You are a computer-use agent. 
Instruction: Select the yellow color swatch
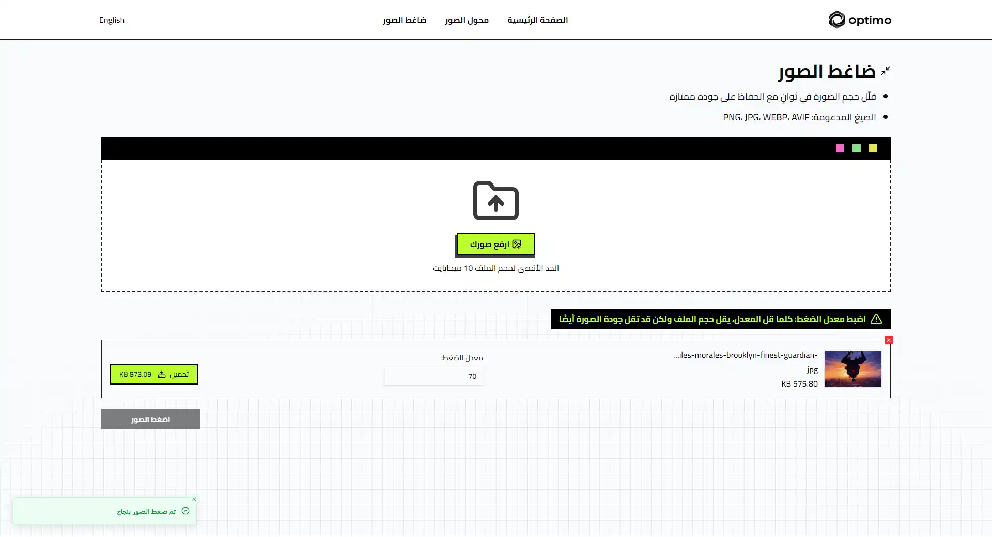point(873,148)
